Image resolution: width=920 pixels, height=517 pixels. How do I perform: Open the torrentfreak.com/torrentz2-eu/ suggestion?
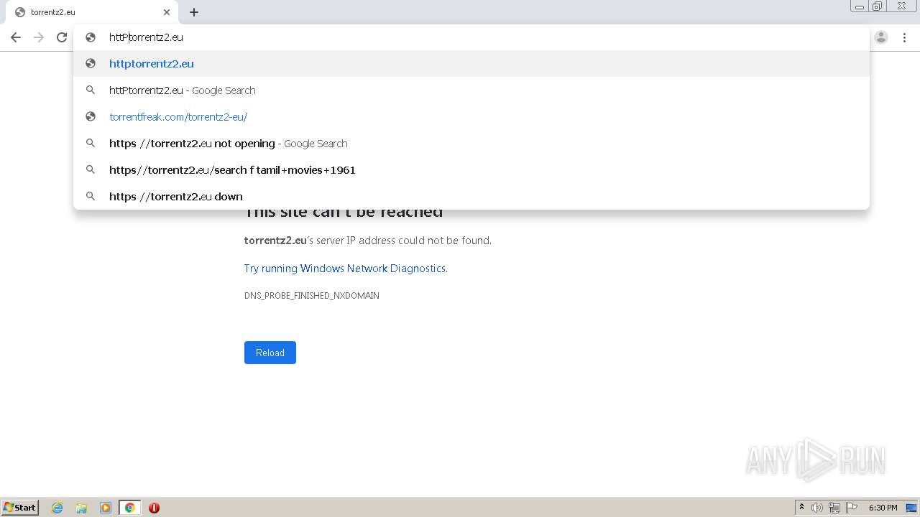(x=471, y=117)
